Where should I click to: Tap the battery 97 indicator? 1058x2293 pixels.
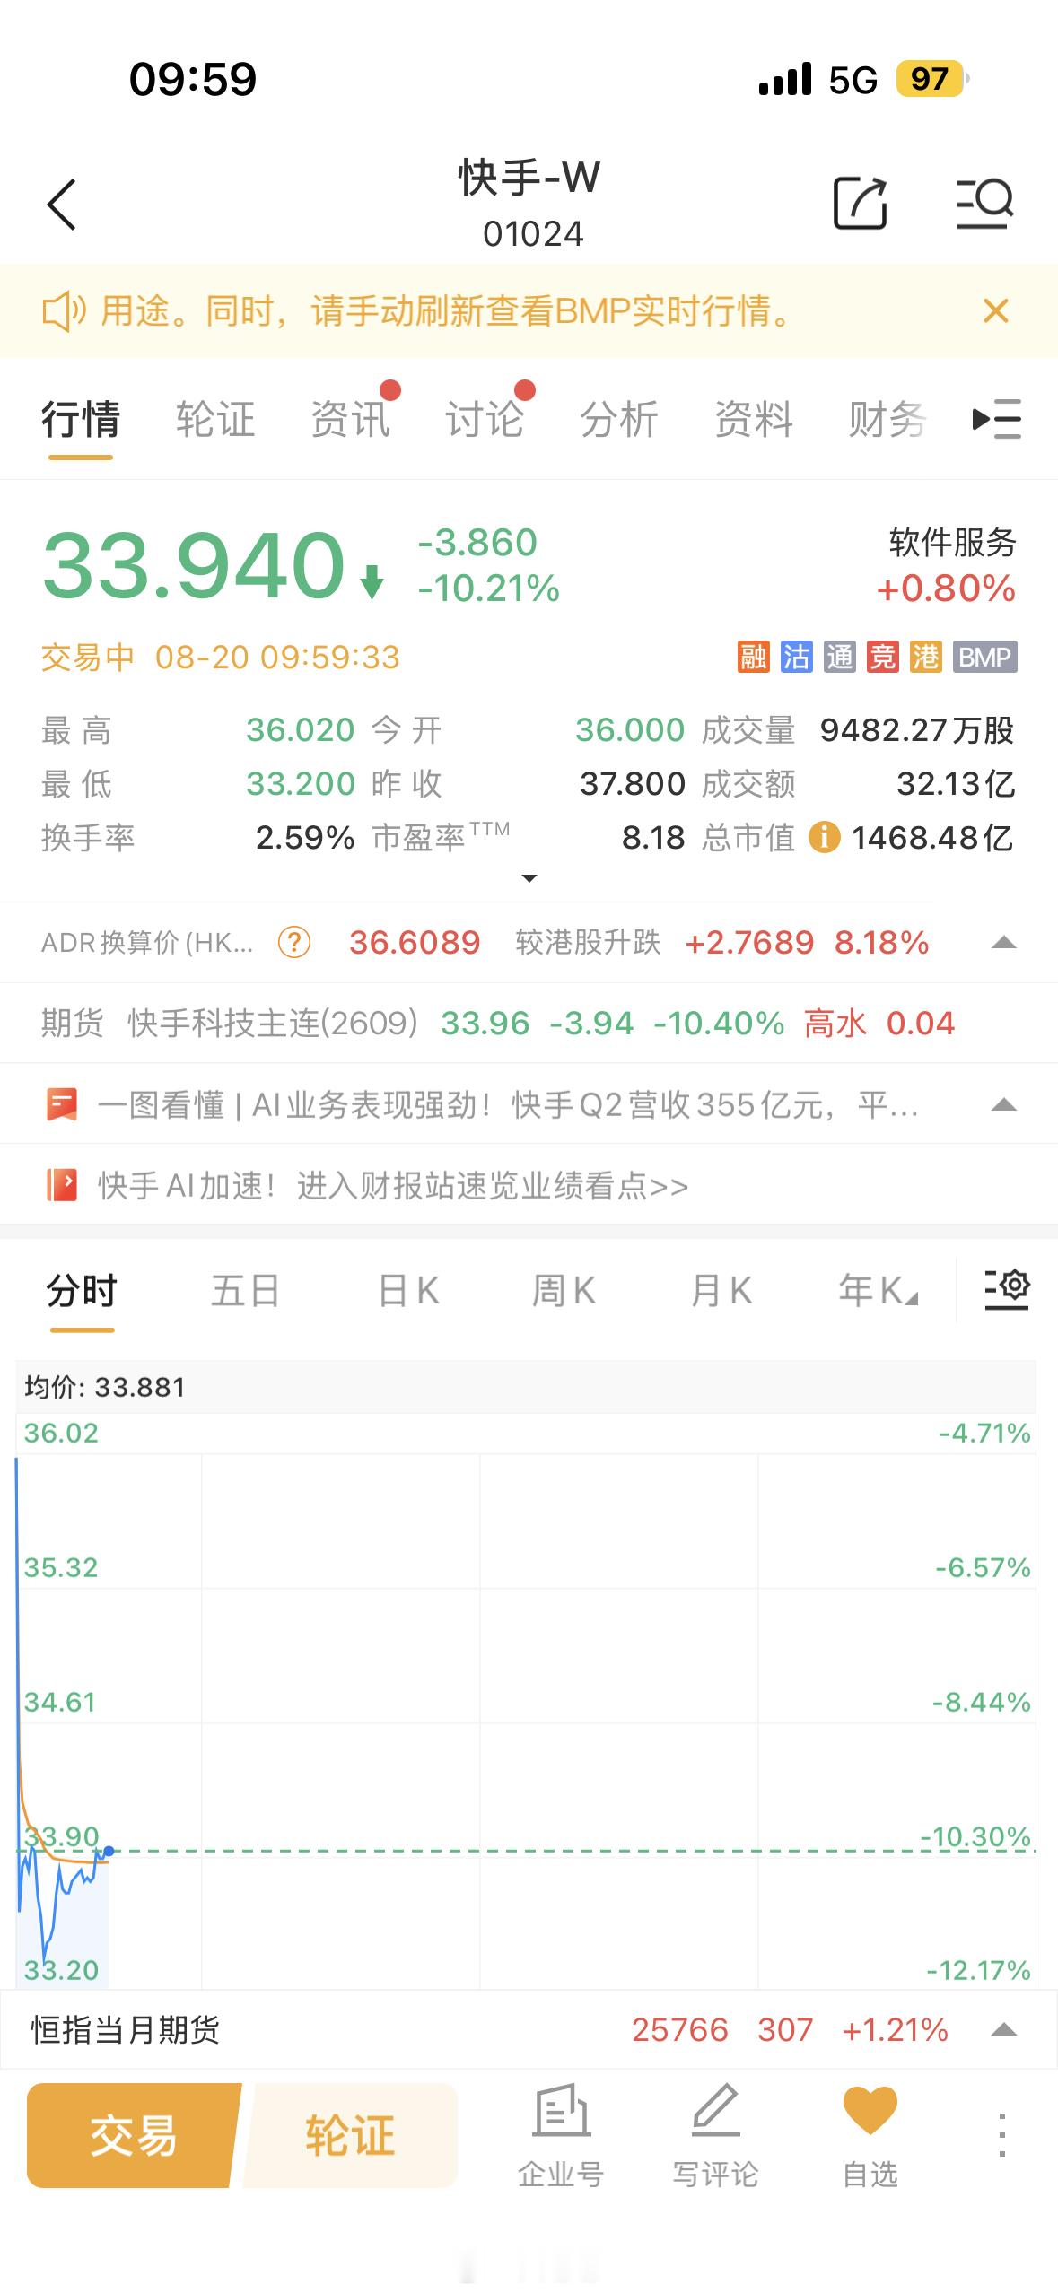(x=931, y=79)
